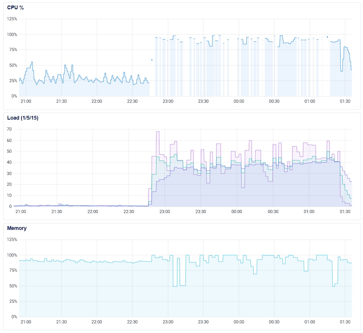Pick the 01:00 time label under Load chart
This screenshot has width=363, height=333.
point(309,212)
